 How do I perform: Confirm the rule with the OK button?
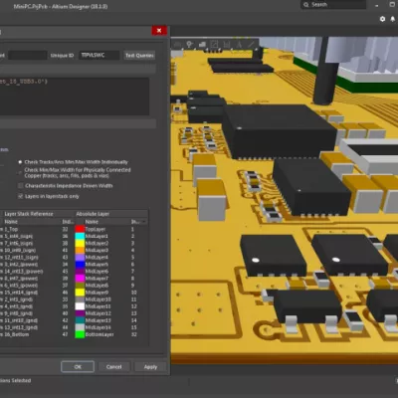pos(78,367)
